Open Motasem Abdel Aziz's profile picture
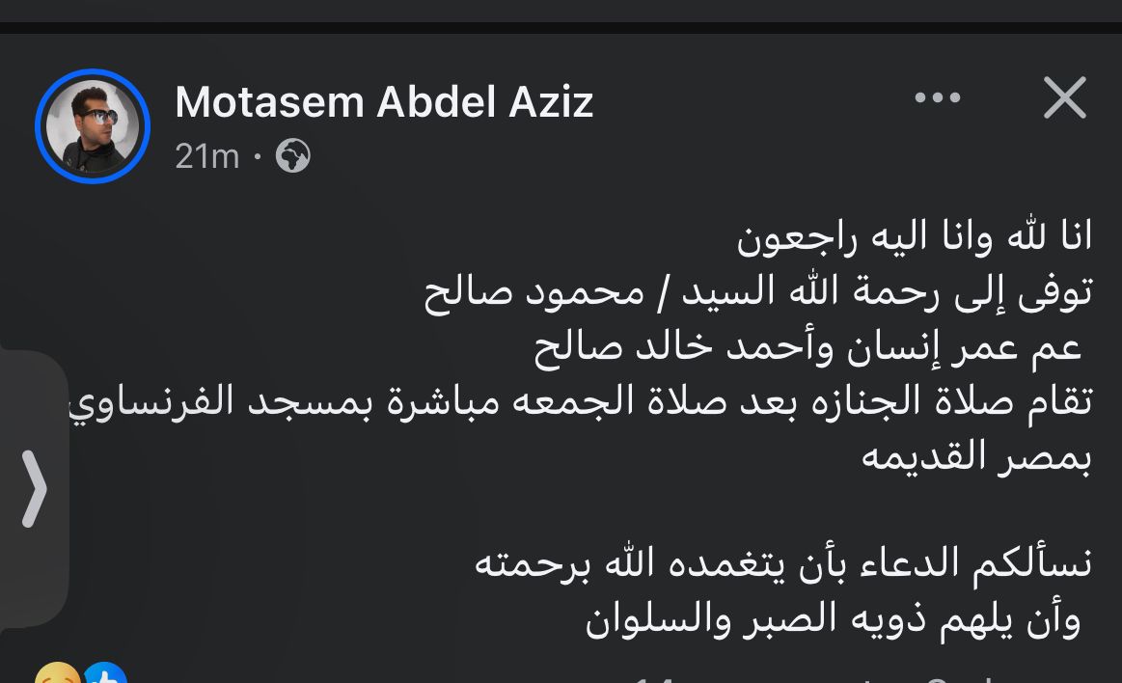 point(93,126)
